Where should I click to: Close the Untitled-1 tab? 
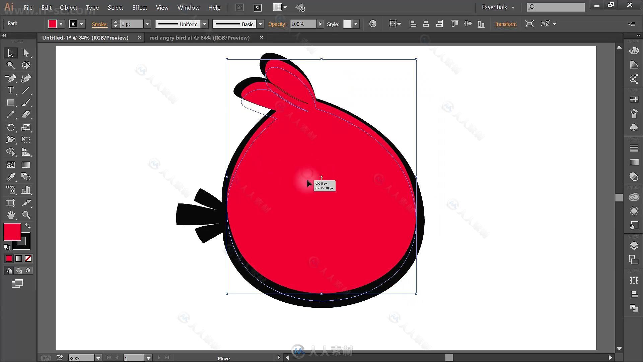coord(139,38)
